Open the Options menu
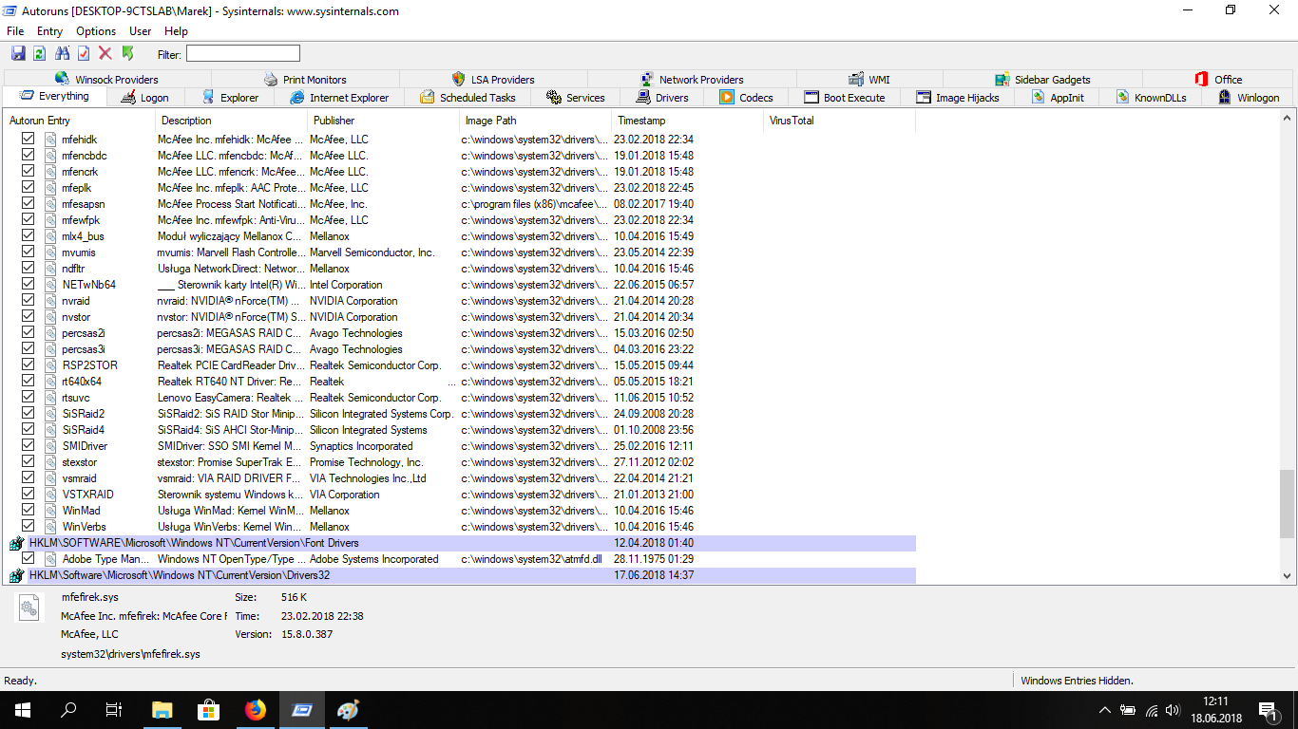This screenshot has height=729, width=1298. (96, 31)
